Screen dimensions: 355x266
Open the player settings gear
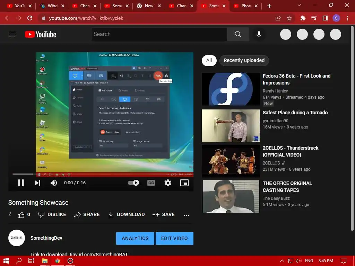click(x=167, y=183)
